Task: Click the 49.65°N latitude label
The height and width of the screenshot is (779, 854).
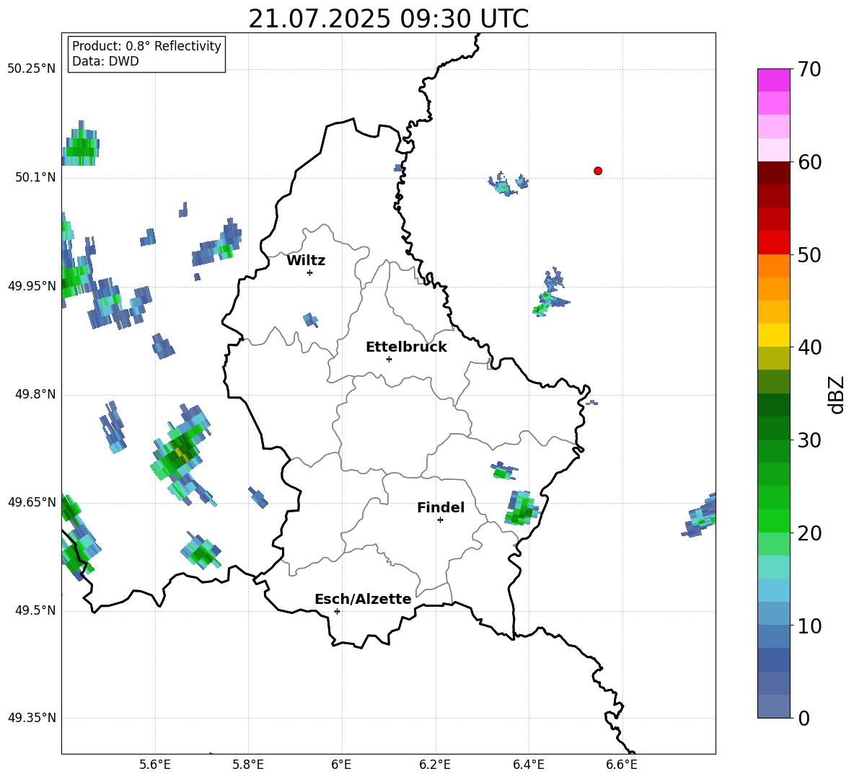Action: (31, 502)
